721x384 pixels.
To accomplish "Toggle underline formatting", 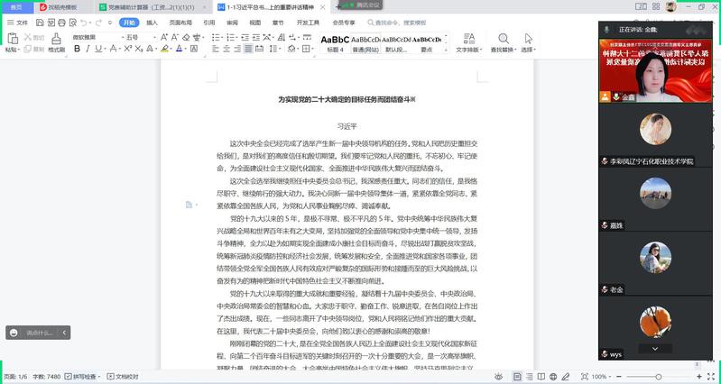I will point(97,49).
